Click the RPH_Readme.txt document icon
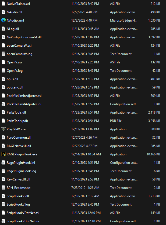 [x=3, y=188]
